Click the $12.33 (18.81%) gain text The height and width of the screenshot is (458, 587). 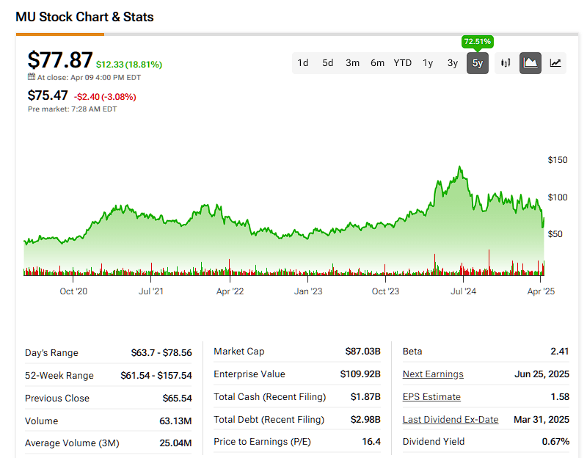coord(129,65)
